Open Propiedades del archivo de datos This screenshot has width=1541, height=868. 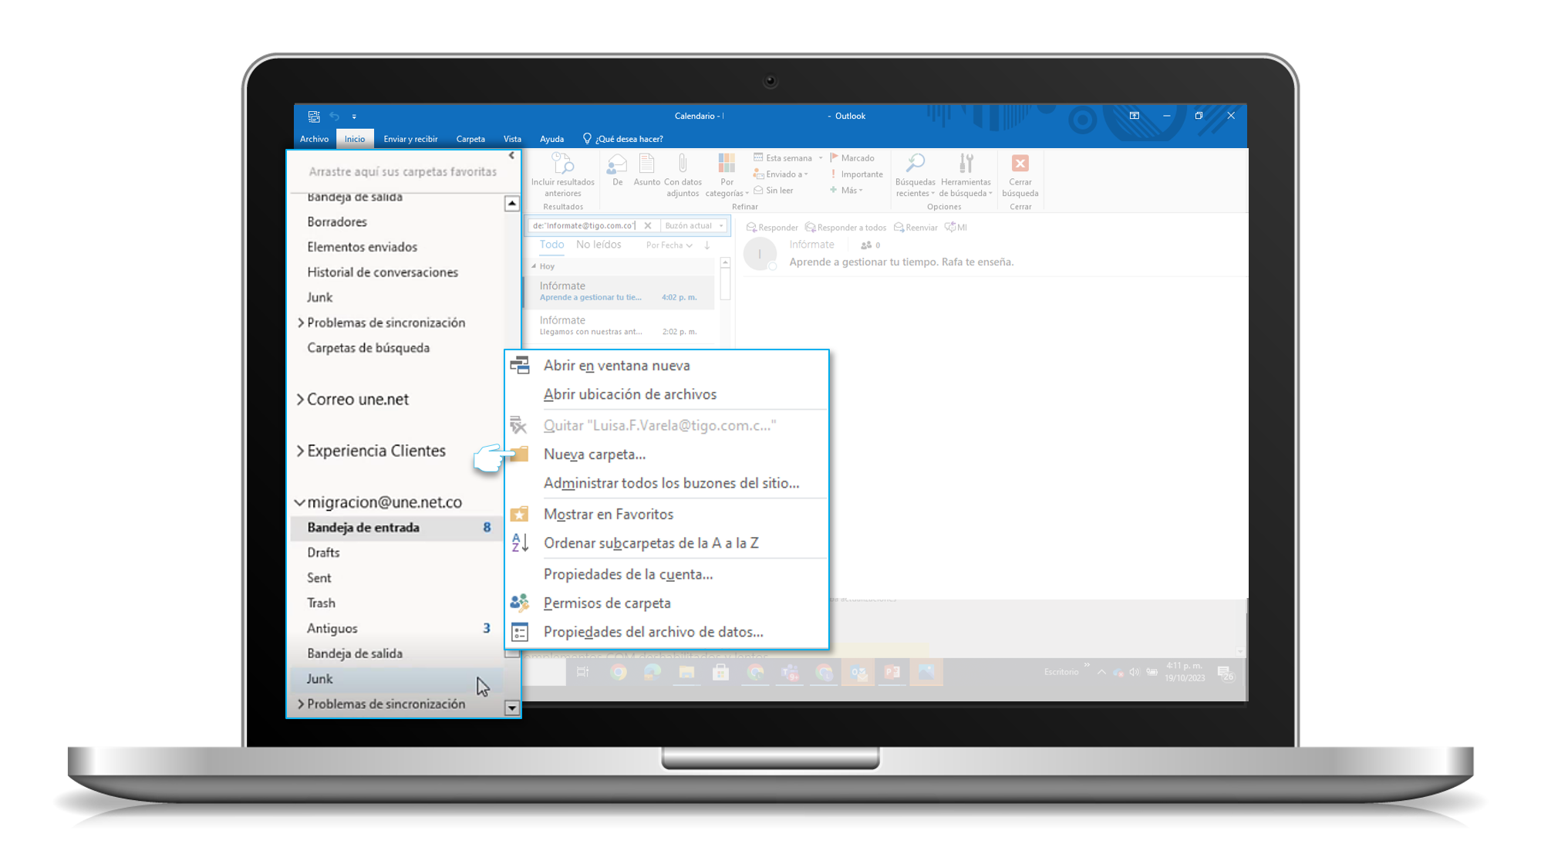pos(667,632)
